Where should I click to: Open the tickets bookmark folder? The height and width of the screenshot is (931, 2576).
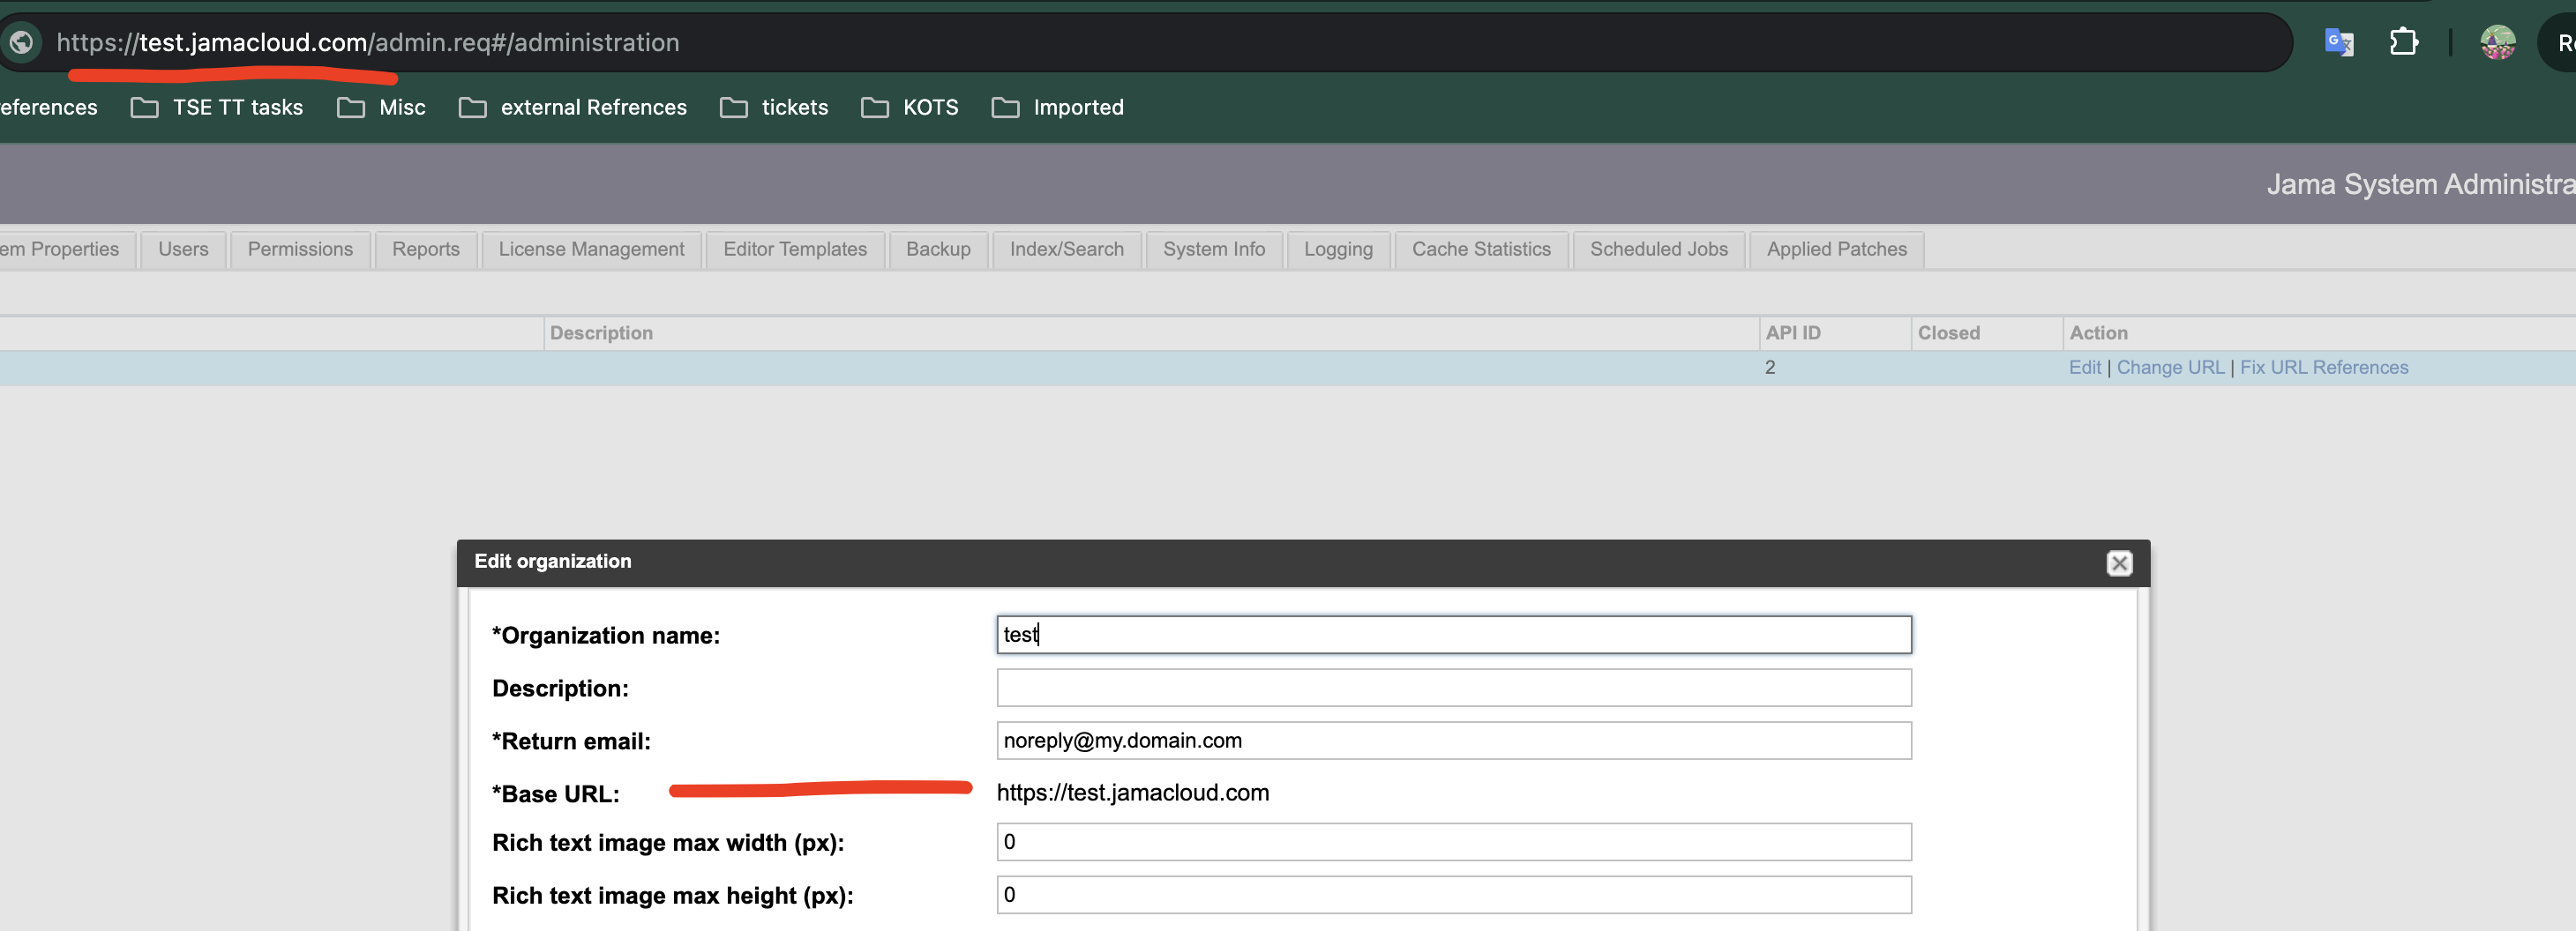click(774, 108)
